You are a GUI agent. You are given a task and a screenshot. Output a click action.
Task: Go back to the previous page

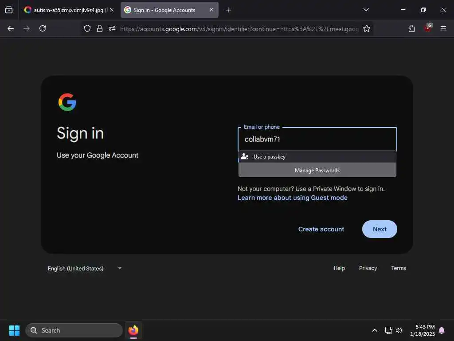[11, 28]
